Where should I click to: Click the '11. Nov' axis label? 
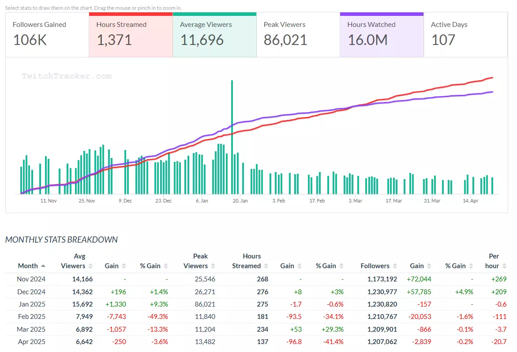[x=49, y=201]
